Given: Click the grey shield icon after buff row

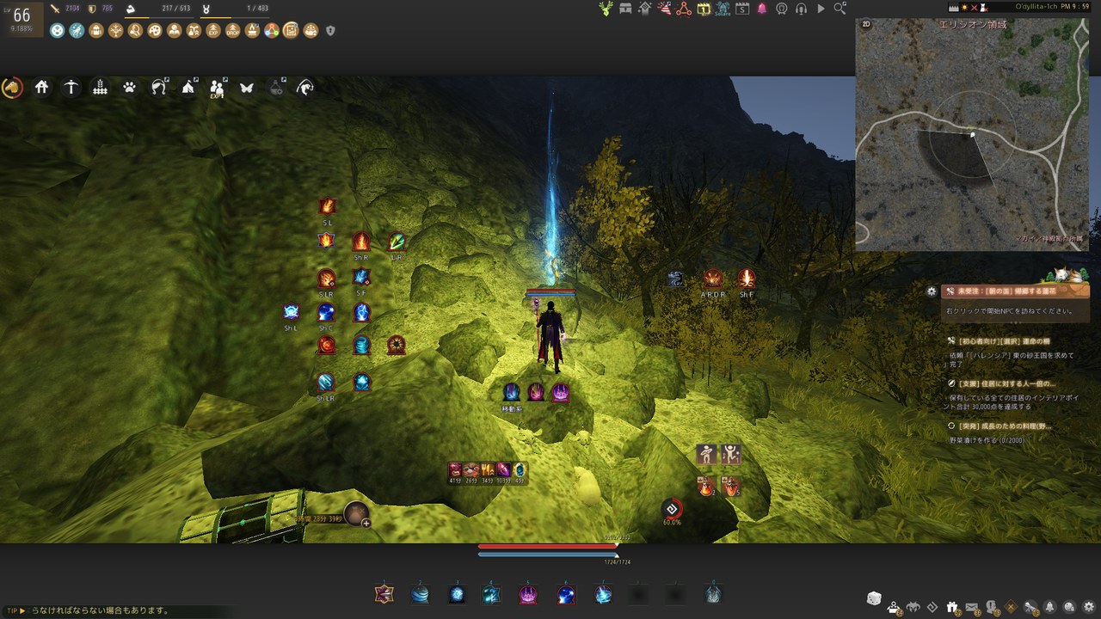Looking at the screenshot, I should (x=330, y=31).
